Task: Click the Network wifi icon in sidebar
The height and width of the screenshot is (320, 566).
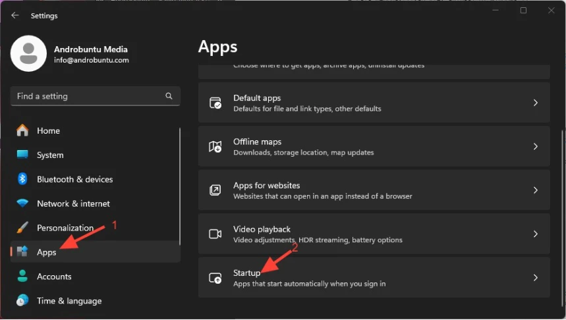Action: 22,203
